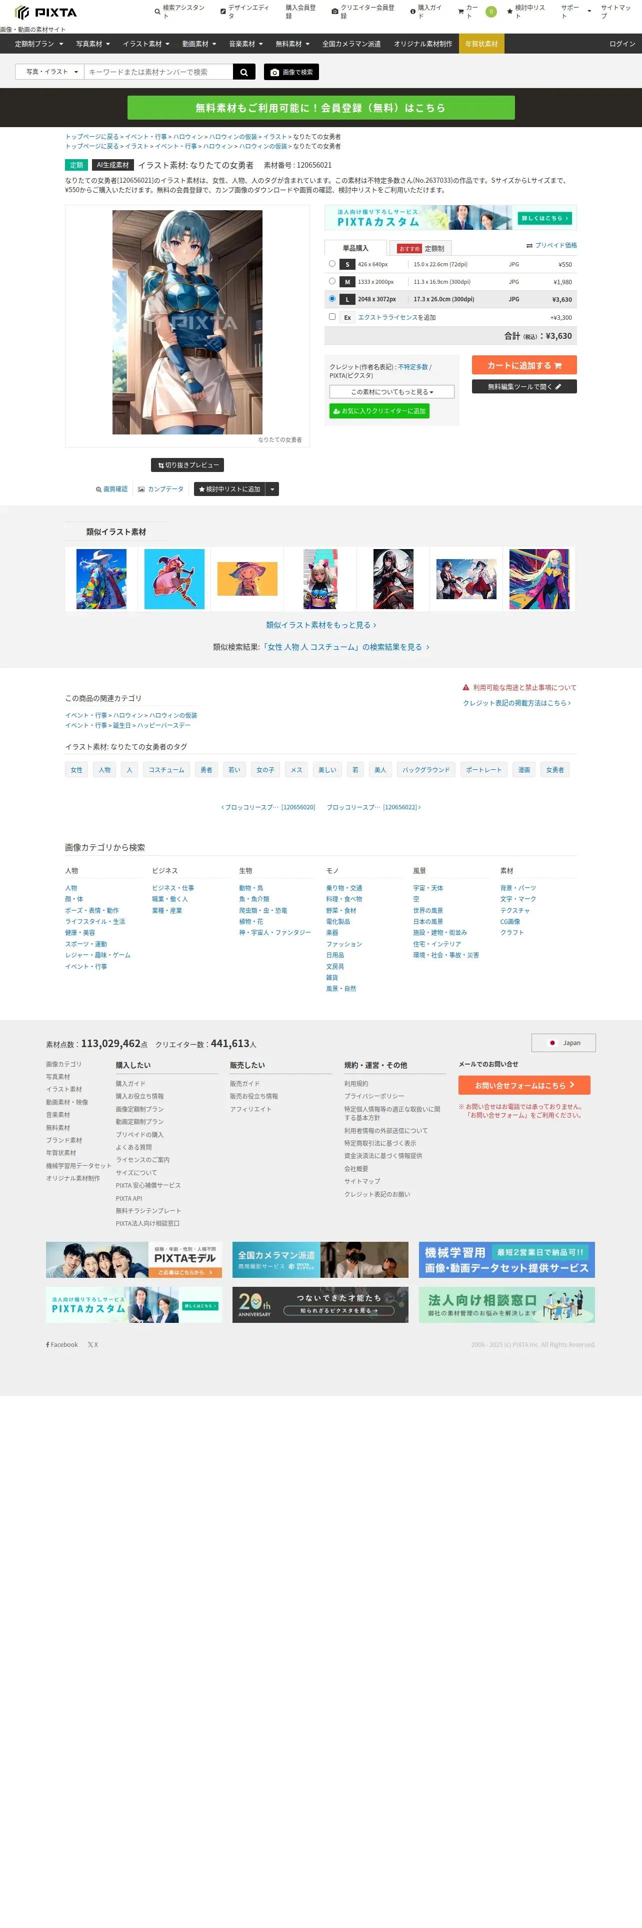
Task: Click next item link [120656022]
Action: coord(373,807)
